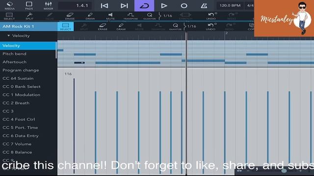314x176 pixels.
Task: Apply Quantize in top toolbar
Action: [149, 16]
